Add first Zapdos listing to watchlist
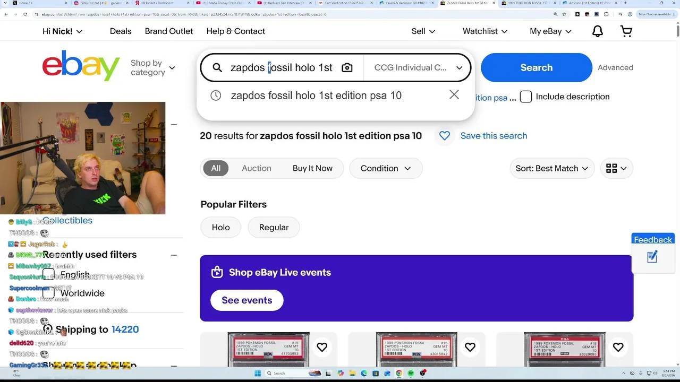The width and height of the screenshot is (680, 382). 322,347
